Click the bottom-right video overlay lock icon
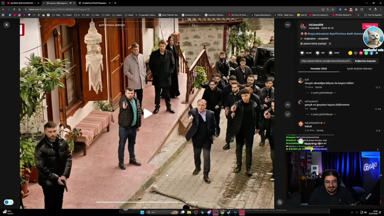Image resolution: width=384 pixels, height=216 pixels. (280, 202)
